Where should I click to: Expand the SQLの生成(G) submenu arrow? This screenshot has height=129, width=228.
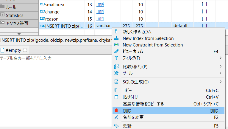(221, 82)
